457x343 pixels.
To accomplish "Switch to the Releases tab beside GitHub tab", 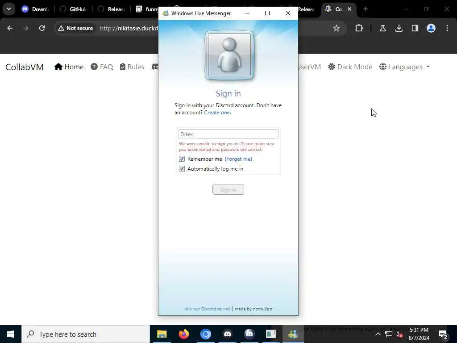I will (111, 9).
